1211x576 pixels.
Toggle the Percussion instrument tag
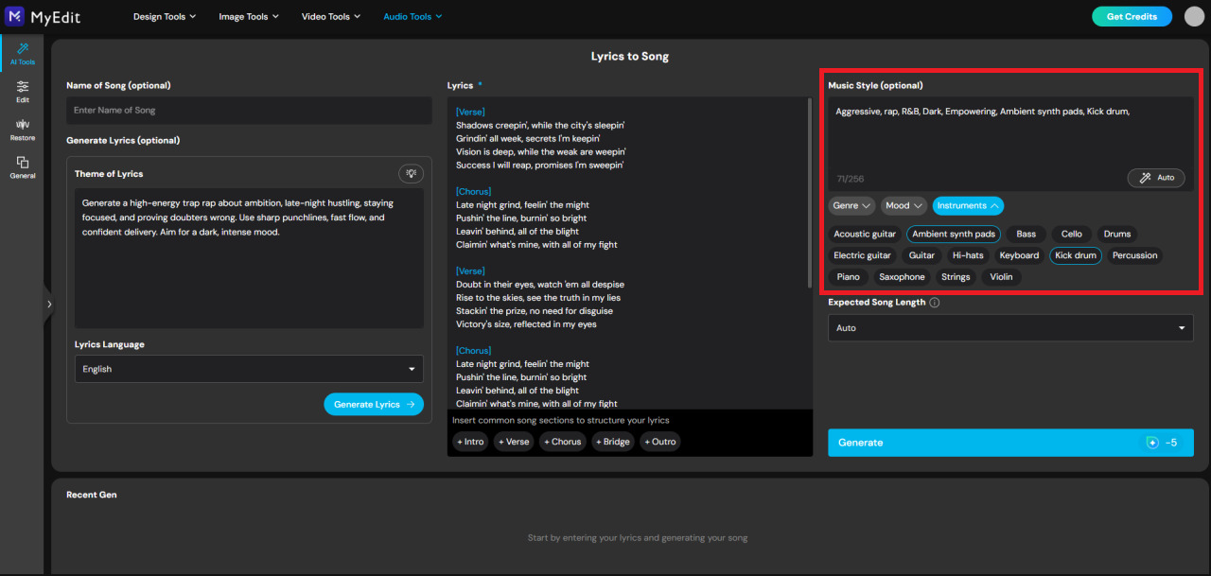coord(1134,255)
